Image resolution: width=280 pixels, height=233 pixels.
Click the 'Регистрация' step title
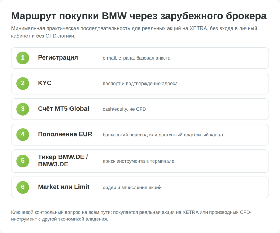click(x=58, y=58)
